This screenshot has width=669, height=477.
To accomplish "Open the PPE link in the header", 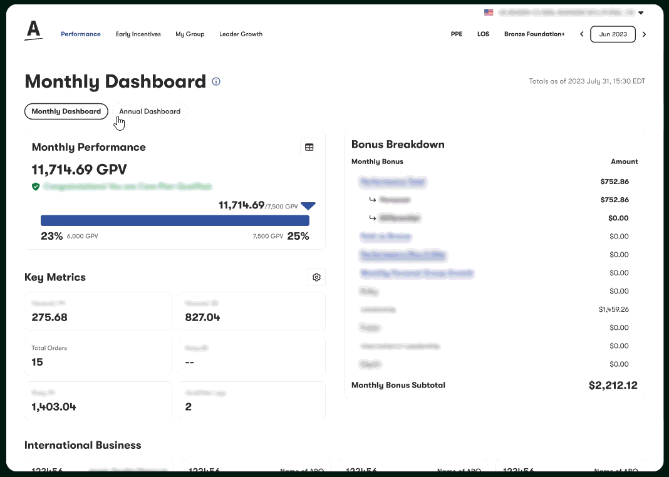I will coord(457,34).
